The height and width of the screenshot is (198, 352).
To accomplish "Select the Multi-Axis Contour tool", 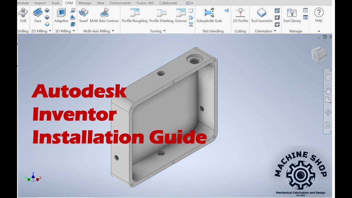I will pyautogui.click(x=105, y=15).
